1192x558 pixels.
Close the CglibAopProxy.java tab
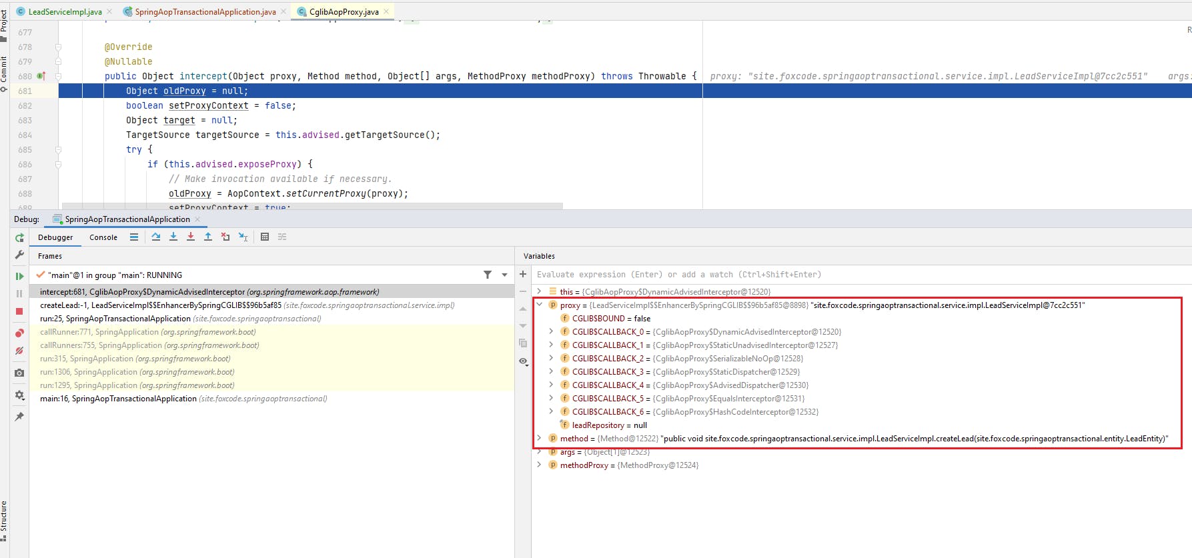(x=386, y=11)
